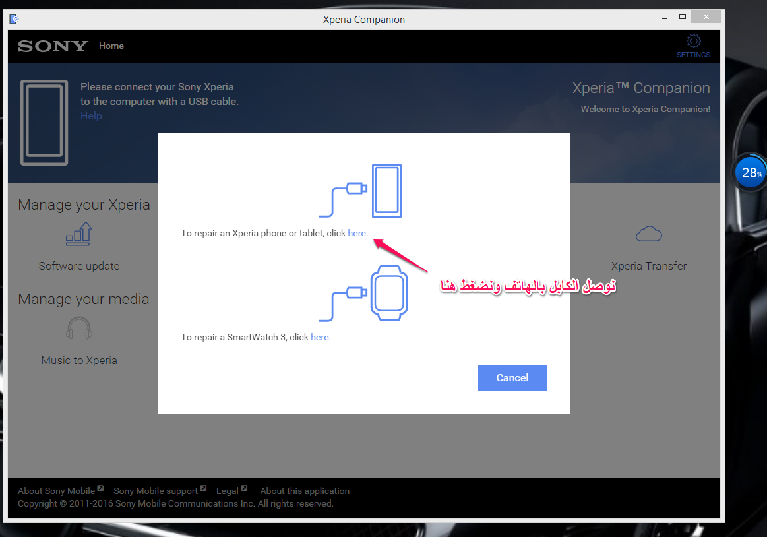Click the 28% circular widget on desktop
767x537 pixels.
coord(751,172)
